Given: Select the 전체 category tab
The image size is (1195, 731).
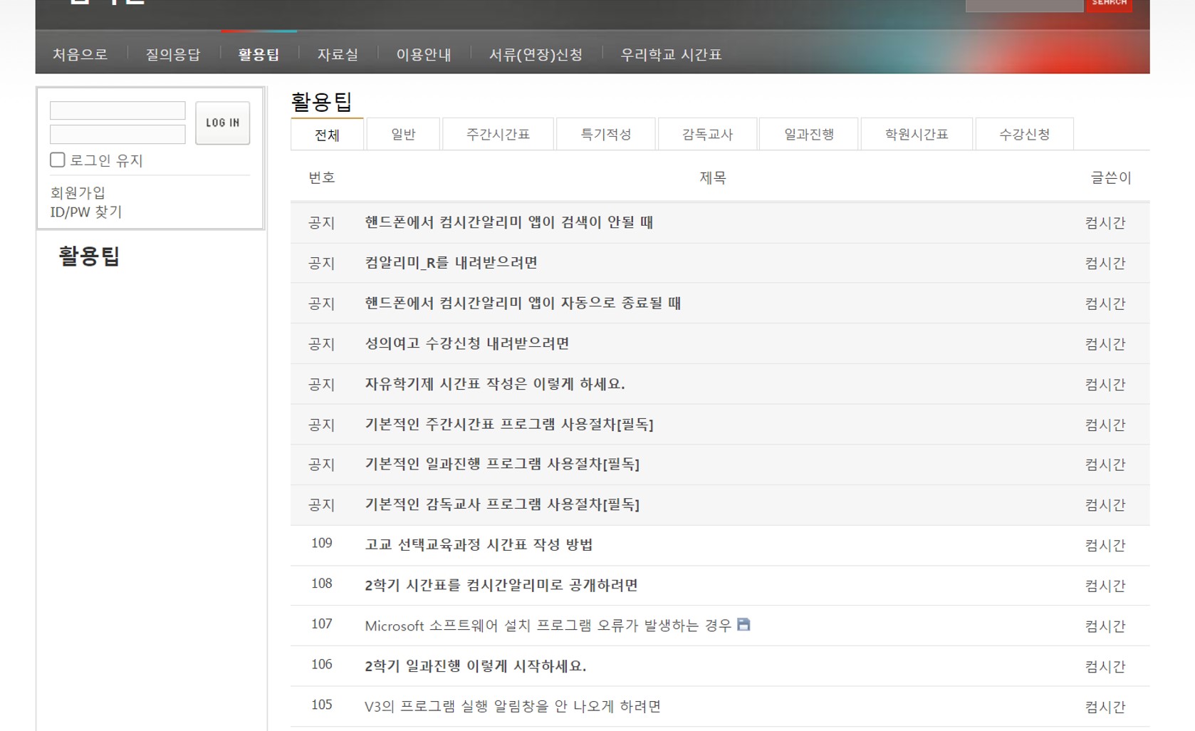Looking at the screenshot, I should [328, 135].
